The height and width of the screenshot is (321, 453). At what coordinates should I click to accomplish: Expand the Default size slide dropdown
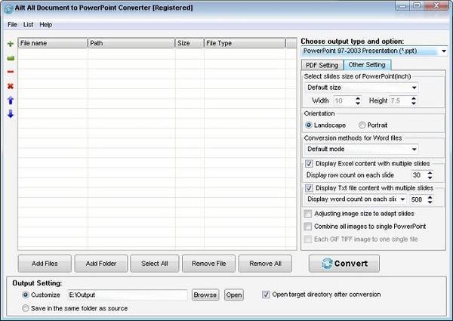[x=414, y=88]
